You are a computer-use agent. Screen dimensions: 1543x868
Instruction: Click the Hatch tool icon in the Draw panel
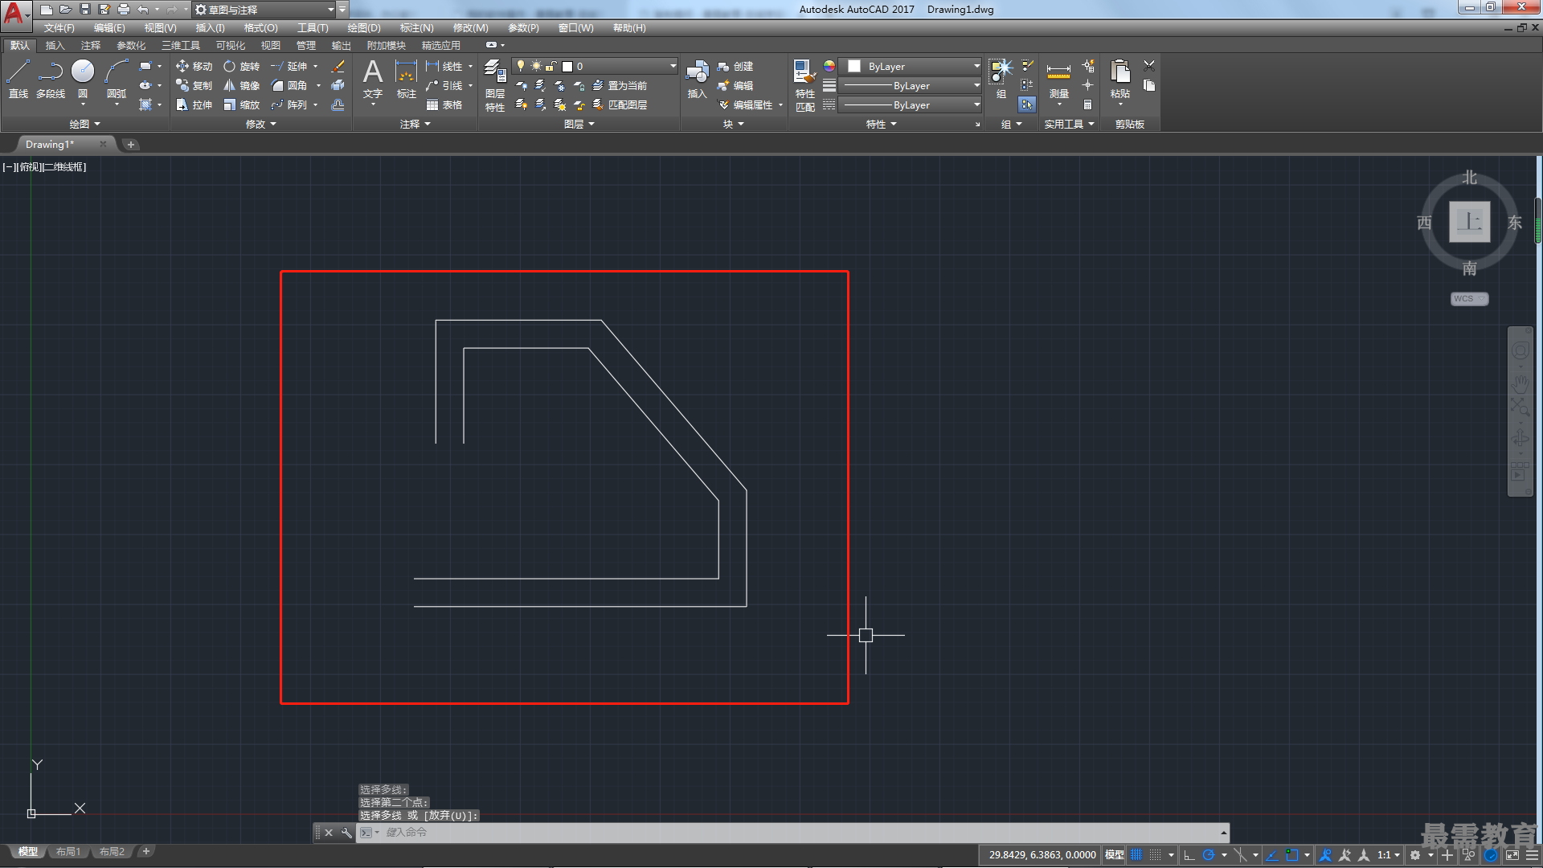click(145, 104)
